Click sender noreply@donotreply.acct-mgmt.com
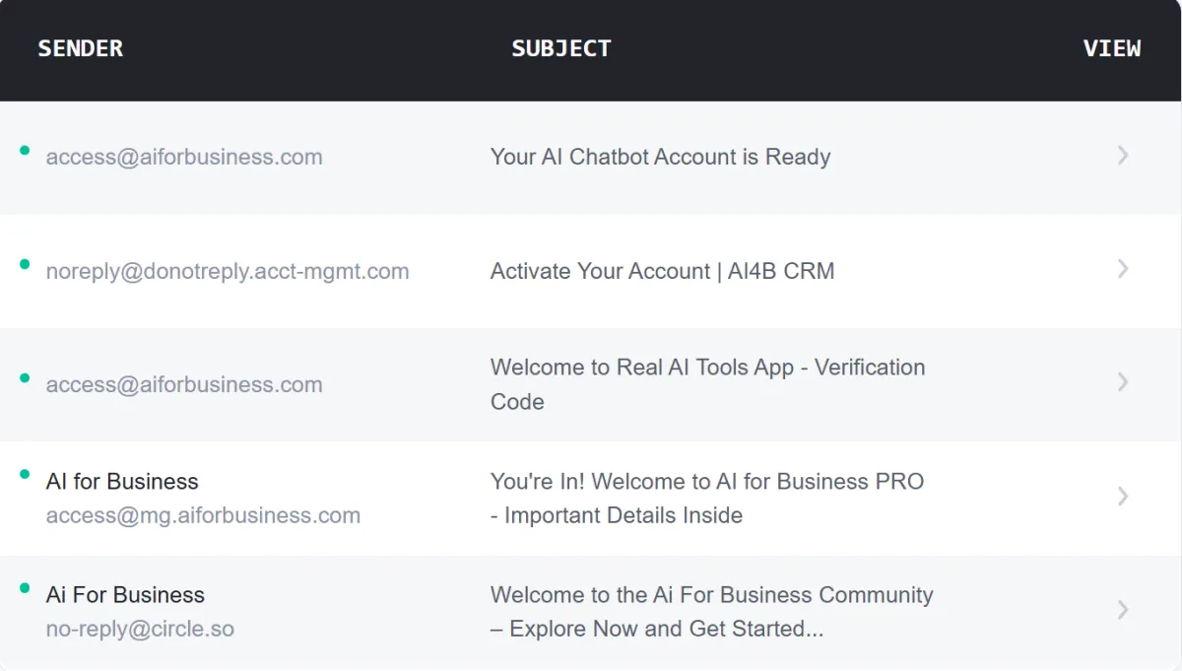 228,271
